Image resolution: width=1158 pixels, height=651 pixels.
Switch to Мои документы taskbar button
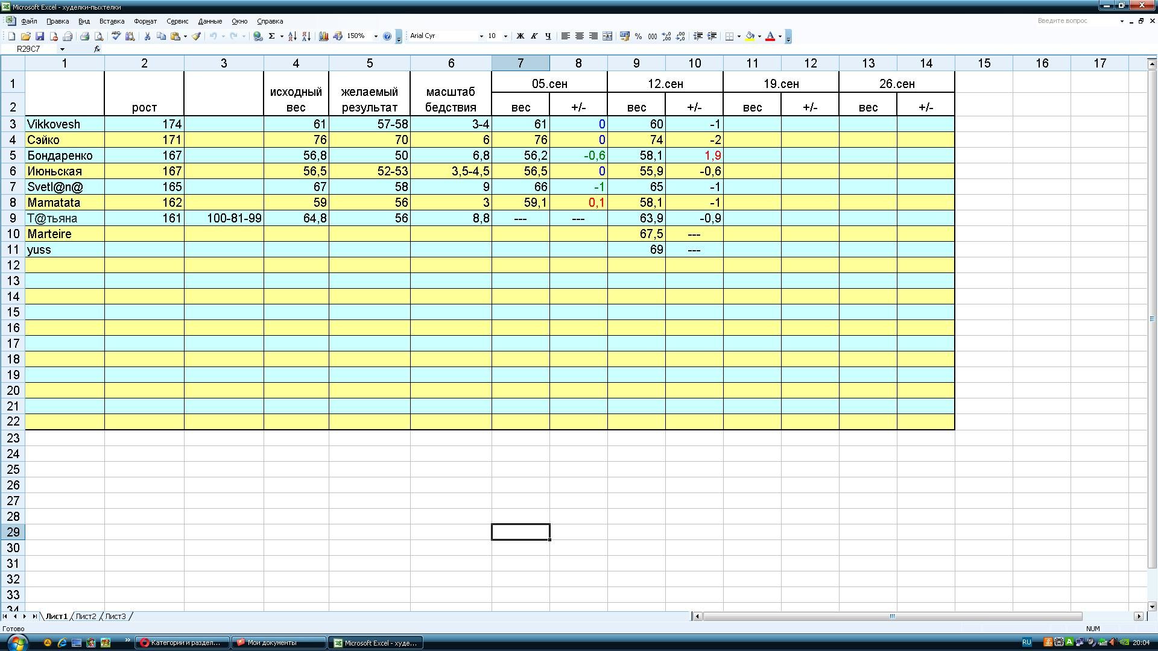tap(278, 643)
